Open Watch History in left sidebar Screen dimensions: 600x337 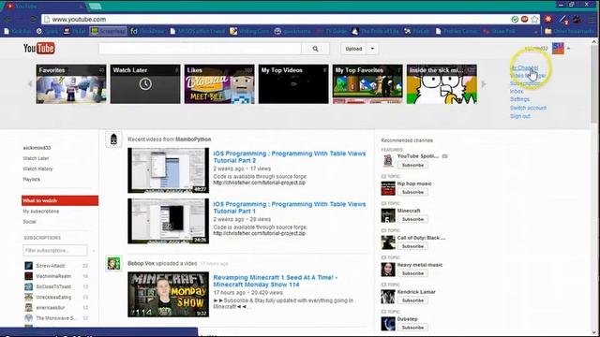[x=37, y=168]
